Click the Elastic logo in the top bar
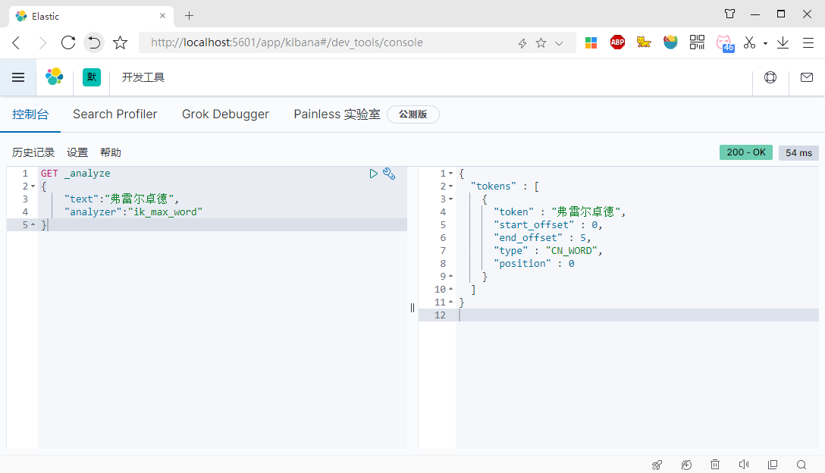This screenshot has width=825, height=473. pyautogui.click(x=54, y=77)
